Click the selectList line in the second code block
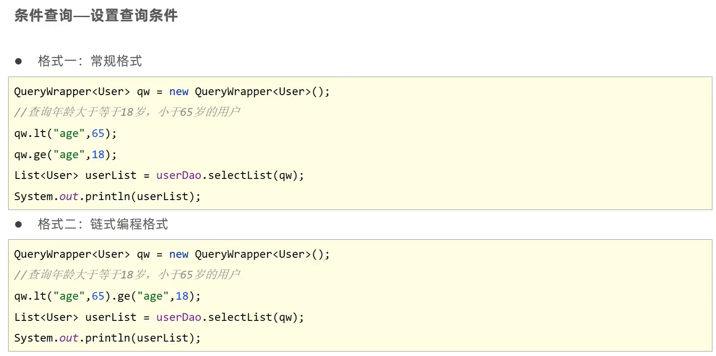This screenshot has height=356, width=716. pos(159,317)
